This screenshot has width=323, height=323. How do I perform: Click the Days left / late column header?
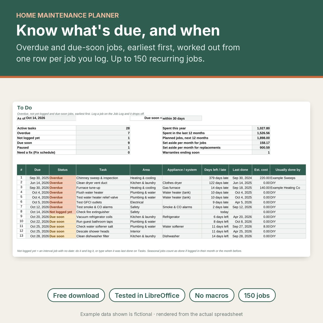point(215,170)
